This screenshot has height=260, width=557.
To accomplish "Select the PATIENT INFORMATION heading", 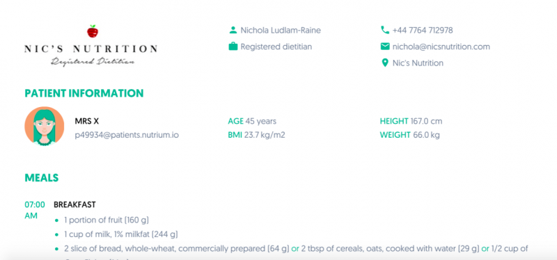I will [84, 93].
